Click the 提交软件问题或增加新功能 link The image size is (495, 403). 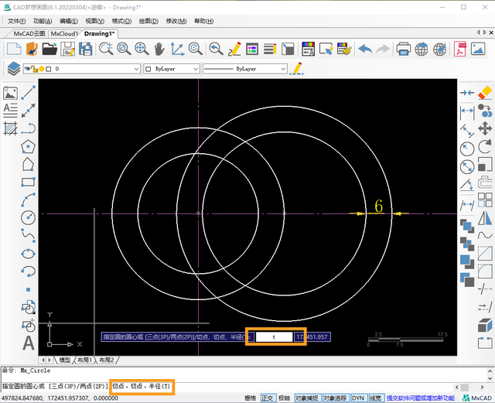[421, 398]
